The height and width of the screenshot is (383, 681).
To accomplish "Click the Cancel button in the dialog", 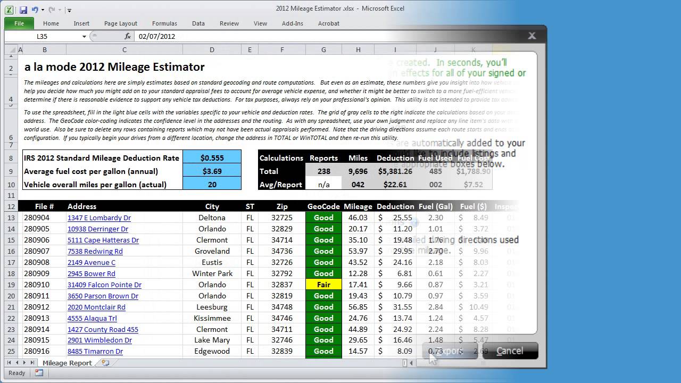I will [510, 351].
